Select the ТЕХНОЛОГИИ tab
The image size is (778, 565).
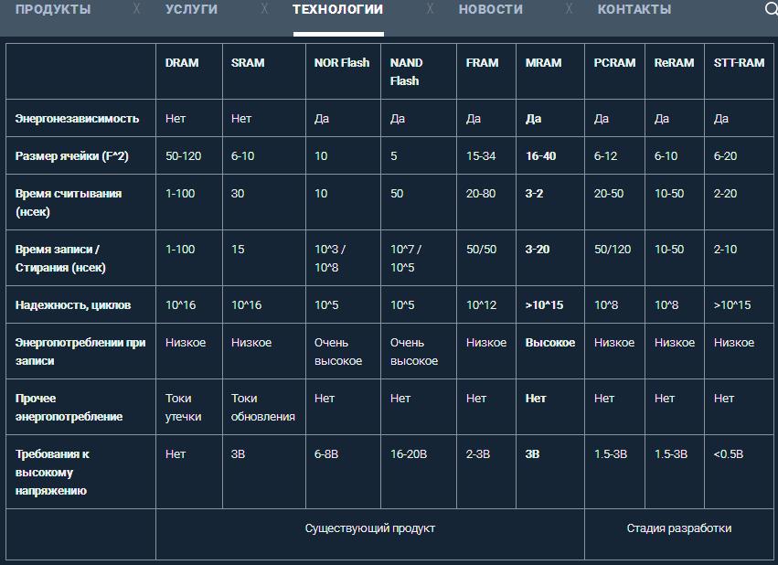coord(337,9)
